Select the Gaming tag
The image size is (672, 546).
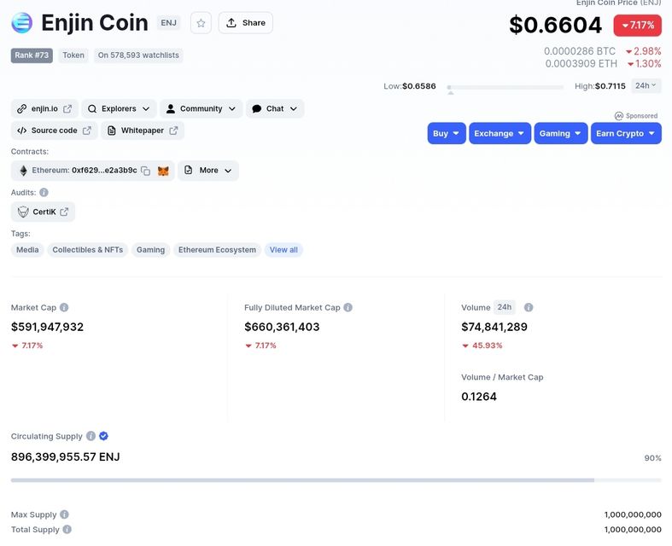point(150,250)
